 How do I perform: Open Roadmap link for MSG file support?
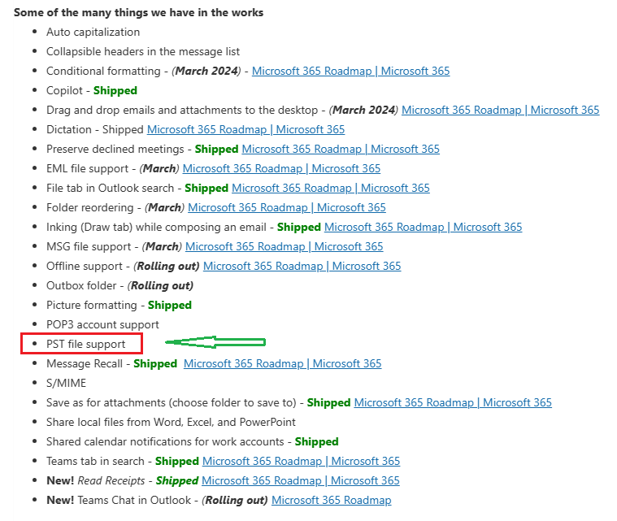(x=284, y=247)
